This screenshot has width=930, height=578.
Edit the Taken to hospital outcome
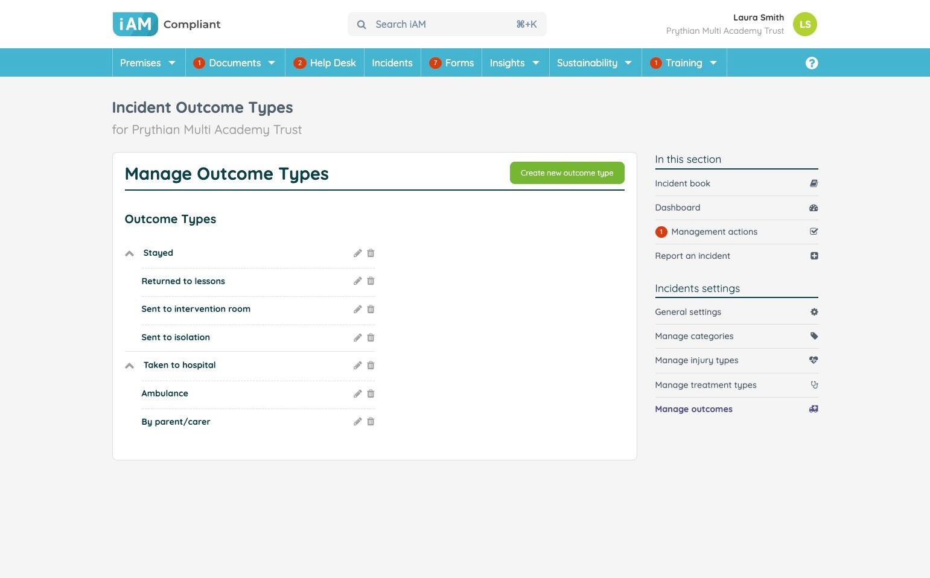pos(358,366)
